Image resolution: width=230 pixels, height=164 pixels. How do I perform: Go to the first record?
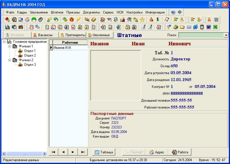click(x=53, y=152)
